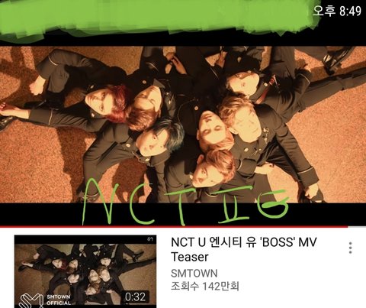Click the handwritten green NCT text

[135, 203]
